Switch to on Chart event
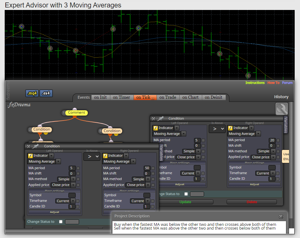Image resolution: width=300 pixels, height=238 pixels. pos(190,97)
